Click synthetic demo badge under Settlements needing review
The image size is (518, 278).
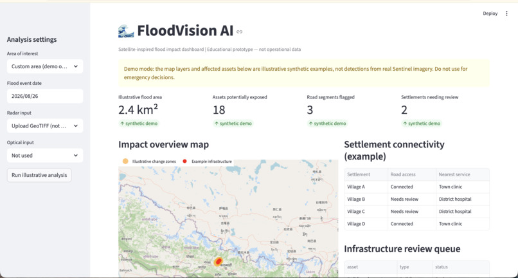tap(422, 124)
